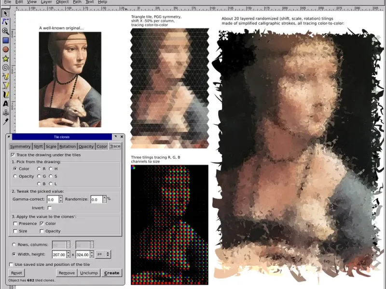Enable the Invert checkbox
Image resolution: width=386 pixels, height=289 pixels.
[50, 208]
